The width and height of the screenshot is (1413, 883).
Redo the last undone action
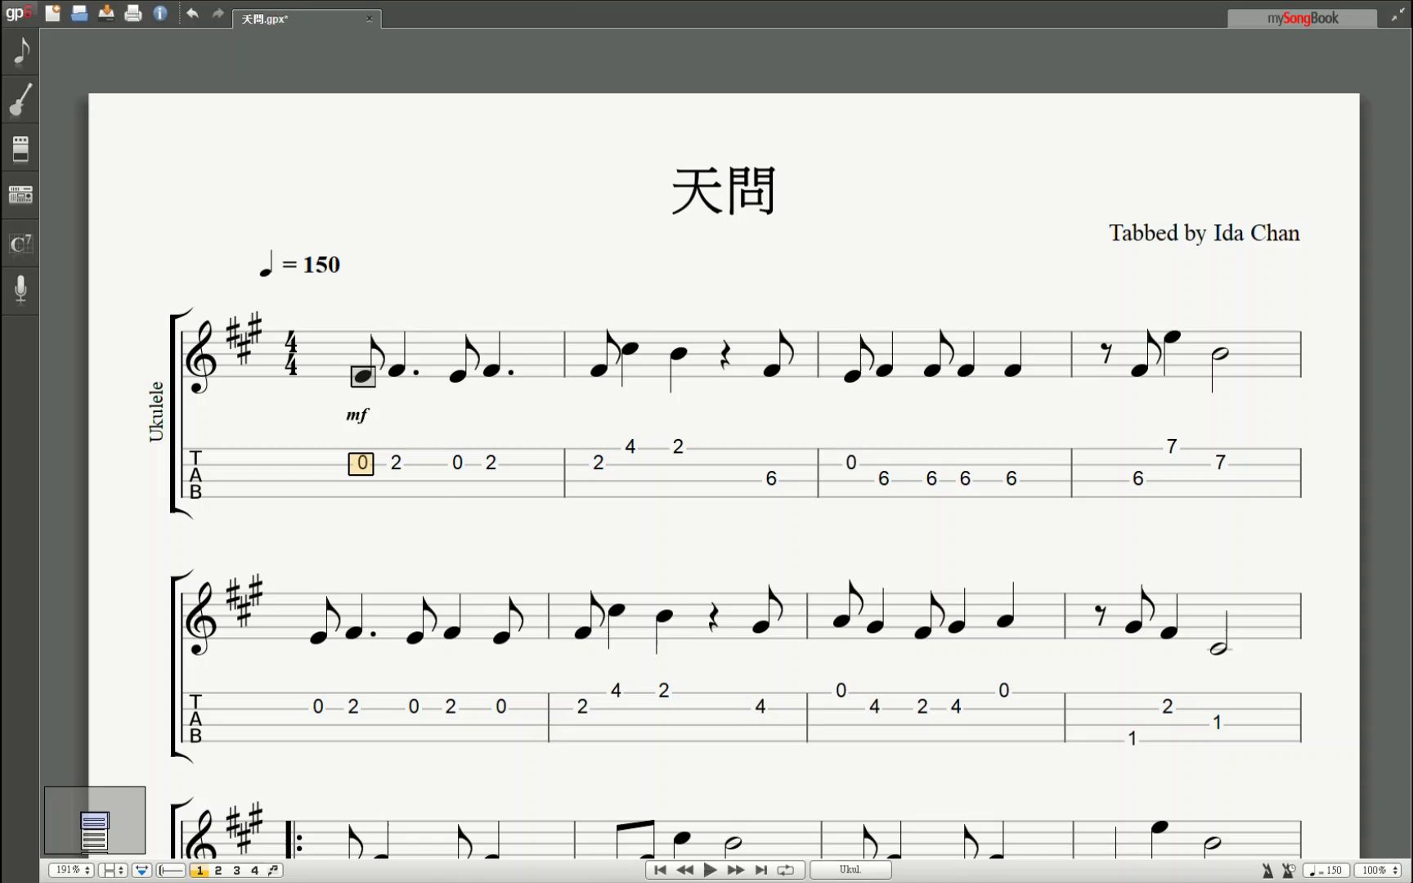tap(218, 13)
